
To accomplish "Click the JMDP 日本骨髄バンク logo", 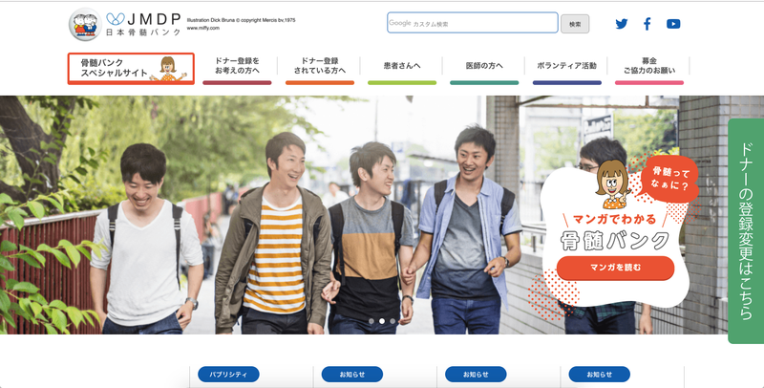I will 143,25.
